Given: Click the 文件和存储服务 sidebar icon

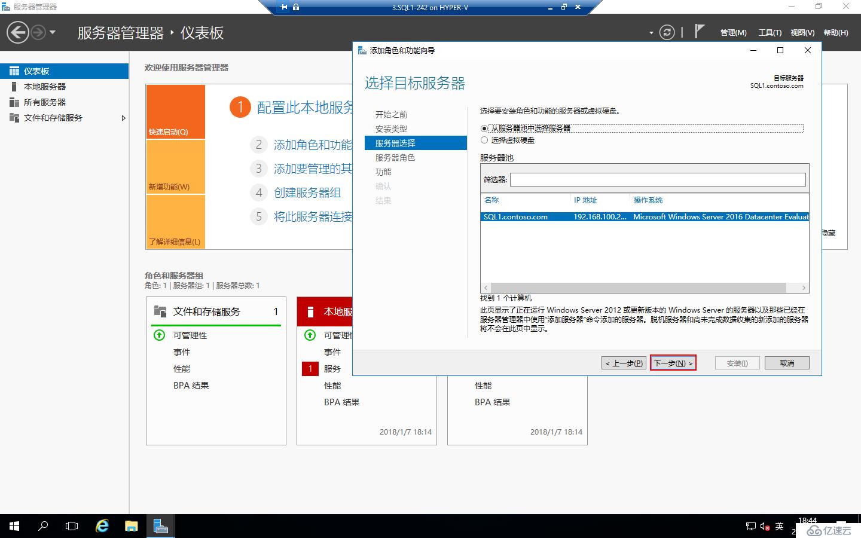Looking at the screenshot, I should click(14, 118).
